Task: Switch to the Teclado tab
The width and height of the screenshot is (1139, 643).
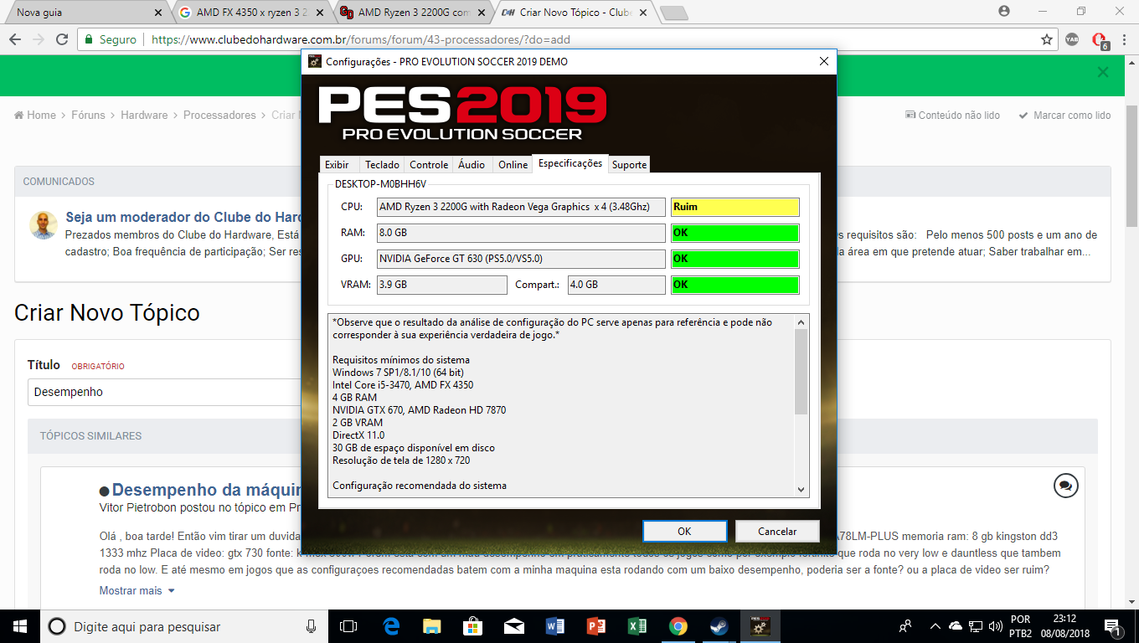Action: (x=382, y=165)
